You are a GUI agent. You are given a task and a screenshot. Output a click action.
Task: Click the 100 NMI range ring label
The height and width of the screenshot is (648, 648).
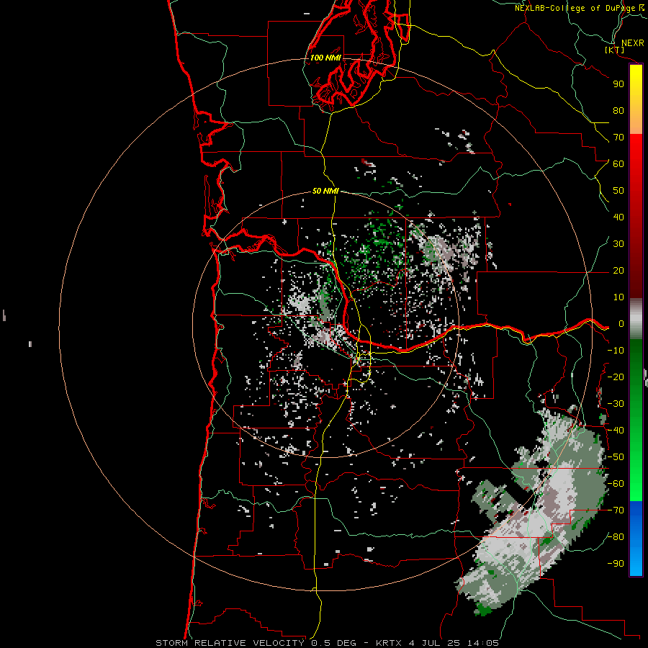click(x=325, y=58)
